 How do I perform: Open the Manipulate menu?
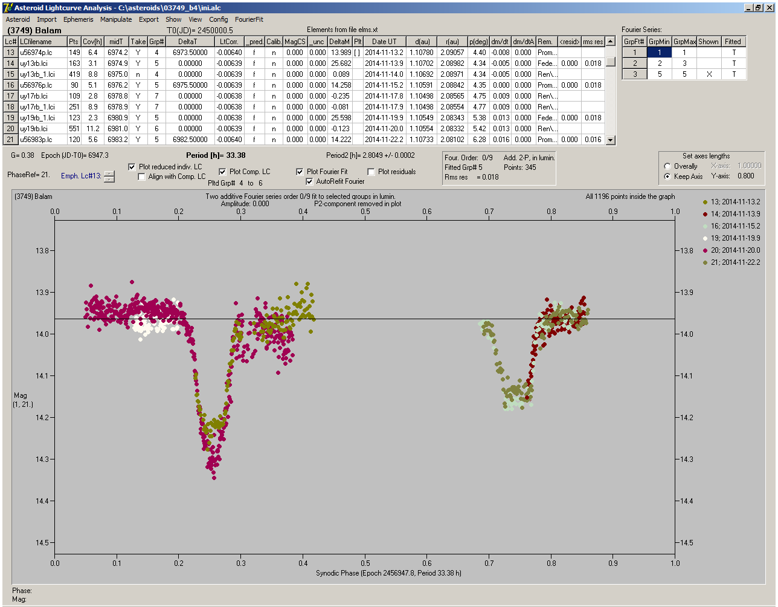[x=116, y=19]
